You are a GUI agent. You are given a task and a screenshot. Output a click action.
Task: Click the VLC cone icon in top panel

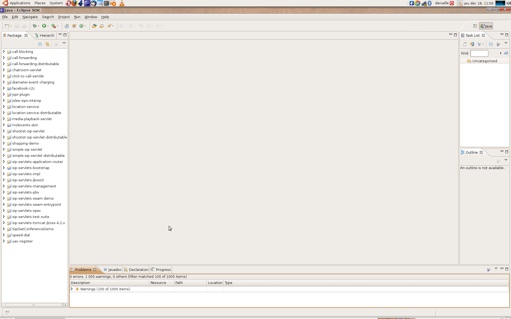click(x=122, y=3)
